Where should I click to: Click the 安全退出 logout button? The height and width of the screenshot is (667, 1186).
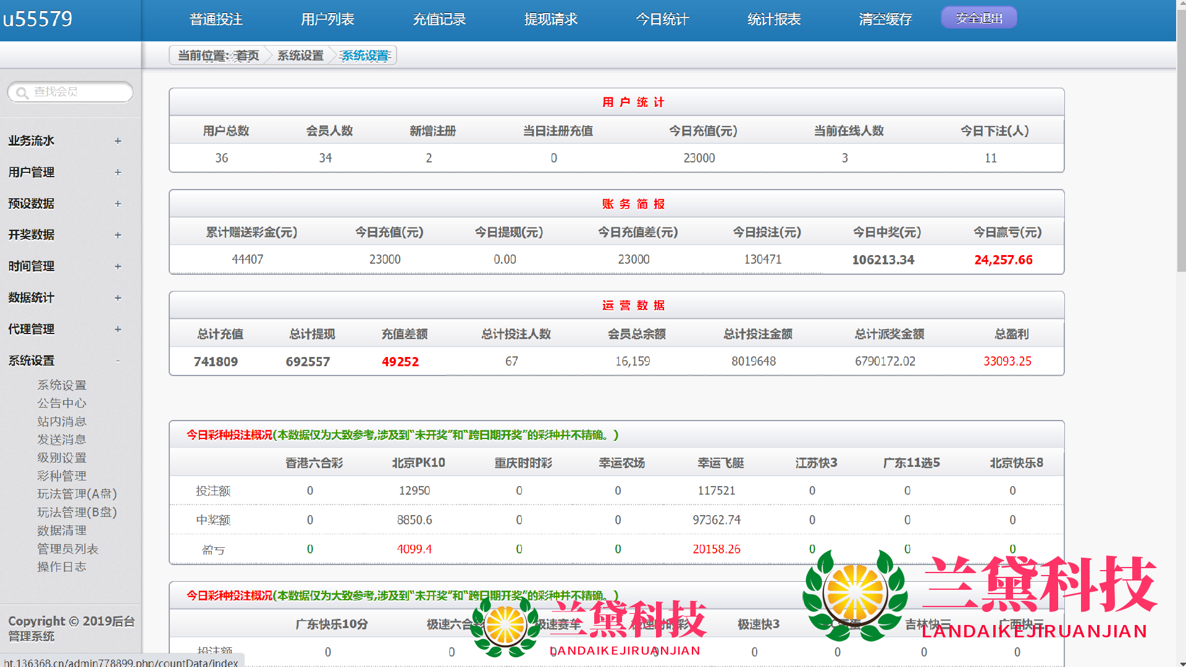pos(978,18)
